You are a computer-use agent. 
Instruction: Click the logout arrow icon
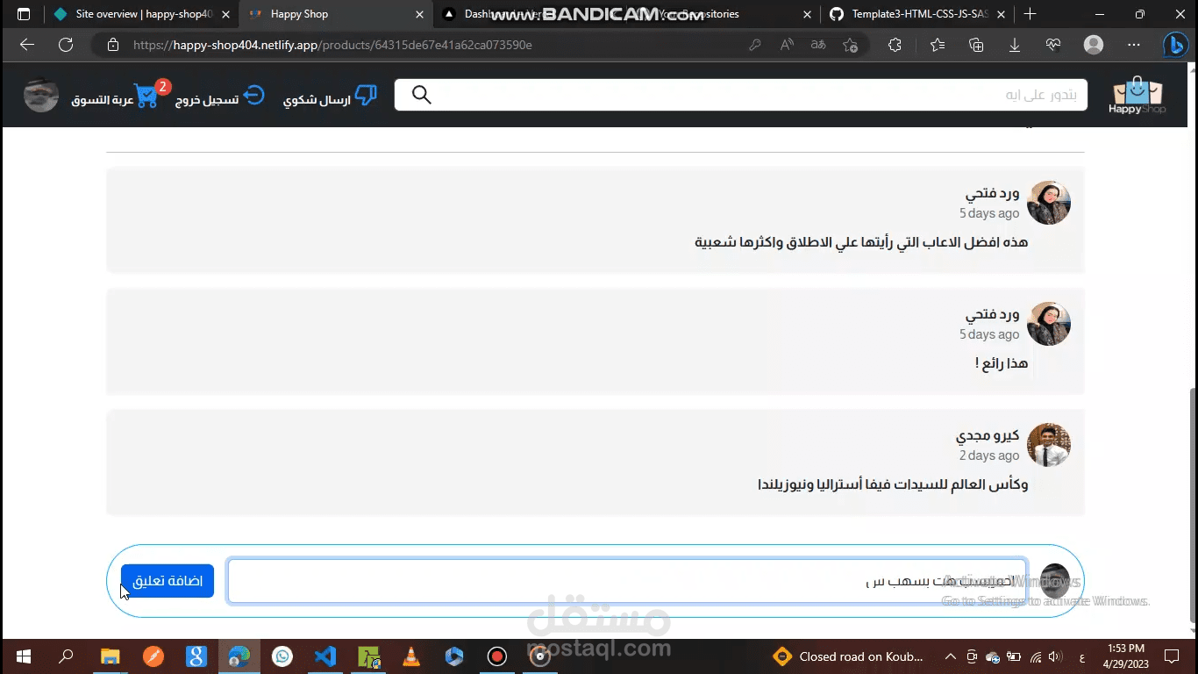tap(253, 95)
